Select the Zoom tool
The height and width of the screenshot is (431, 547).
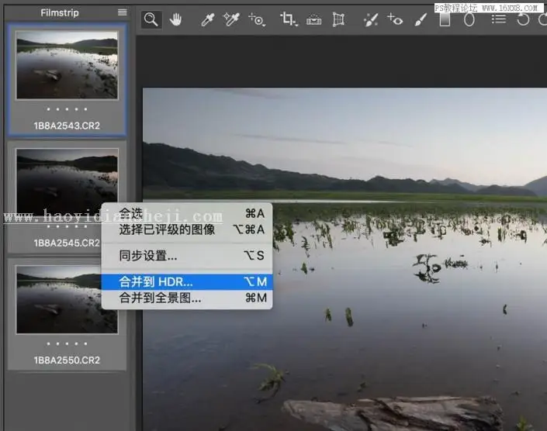(151, 19)
